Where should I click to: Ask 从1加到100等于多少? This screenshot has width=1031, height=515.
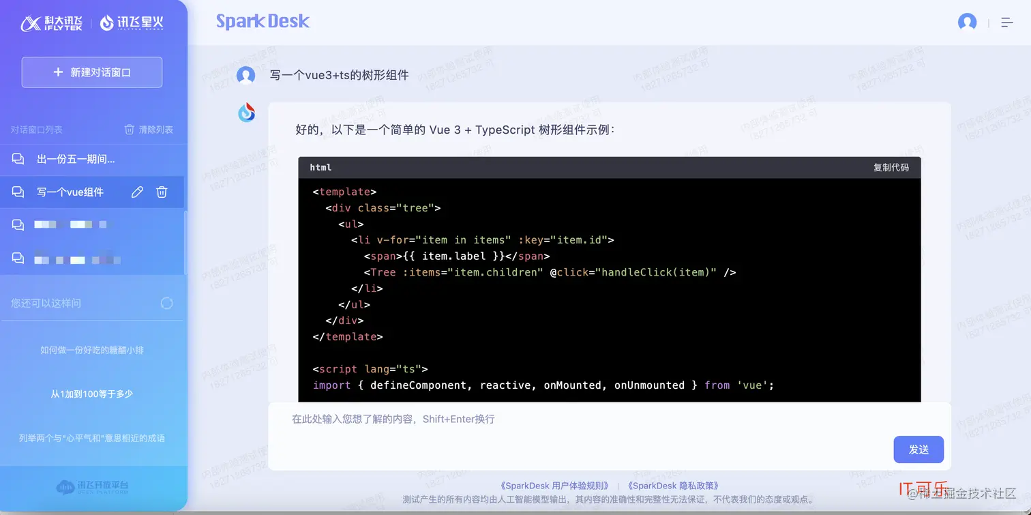pos(92,394)
